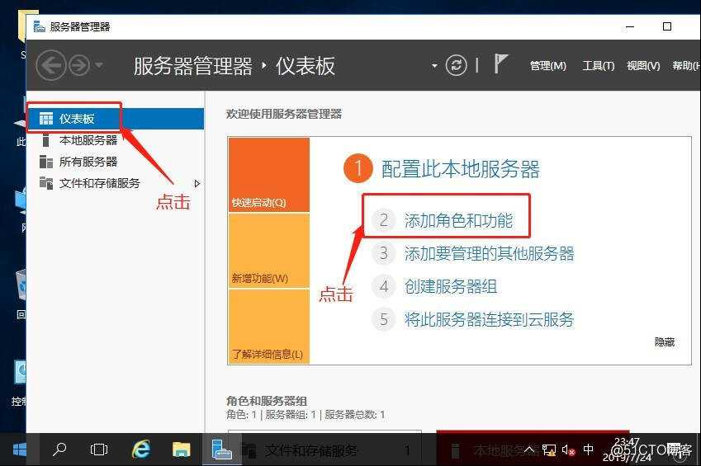The height and width of the screenshot is (466, 701).
Task: Select 所有服务器 in the sidebar
Action: pyautogui.click(x=116, y=162)
